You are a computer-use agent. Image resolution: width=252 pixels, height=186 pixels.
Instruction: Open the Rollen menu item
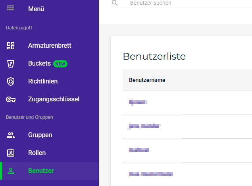(x=37, y=153)
